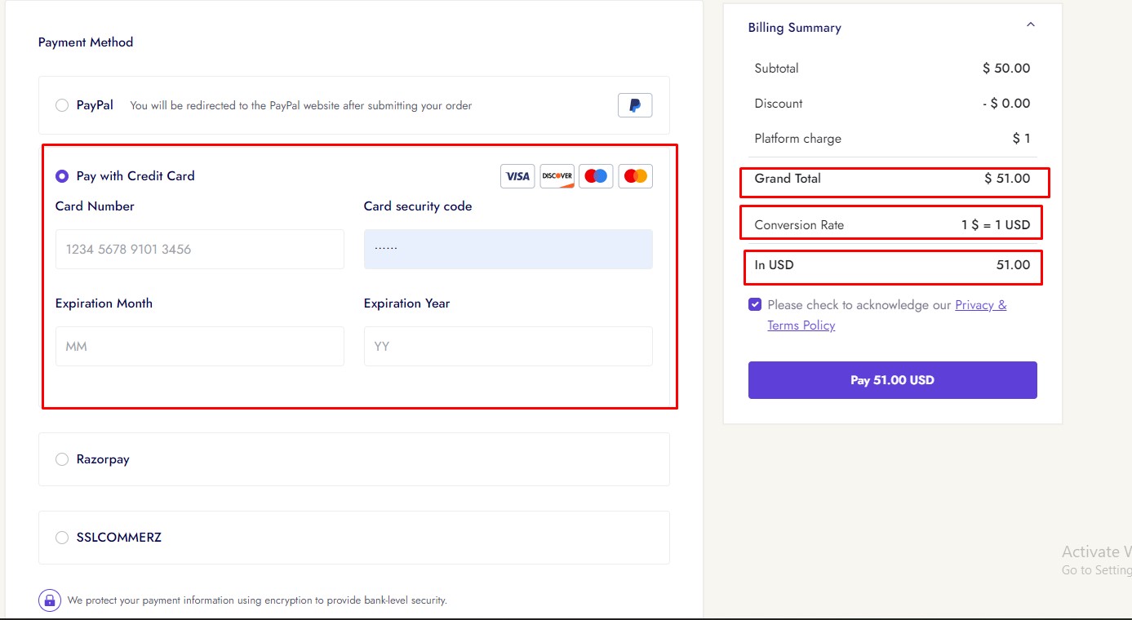
Task: Focus the Card security code field
Action: click(508, 250)
